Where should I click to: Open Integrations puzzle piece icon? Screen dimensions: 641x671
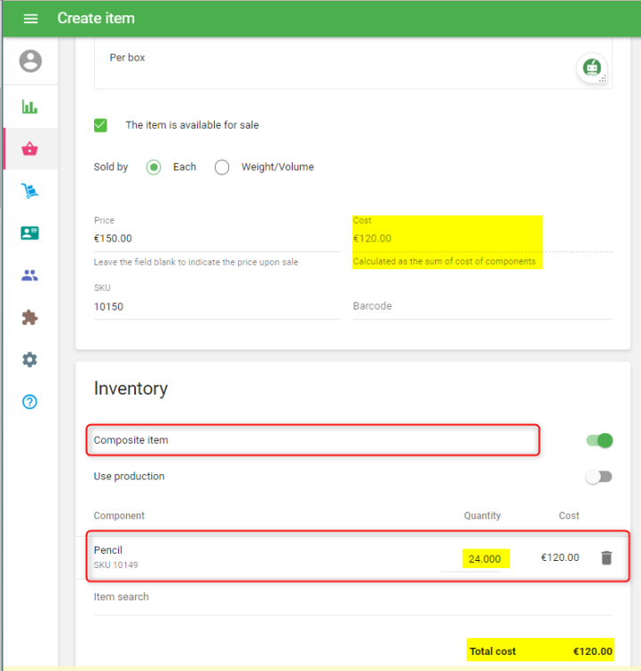tap(30, 318)
